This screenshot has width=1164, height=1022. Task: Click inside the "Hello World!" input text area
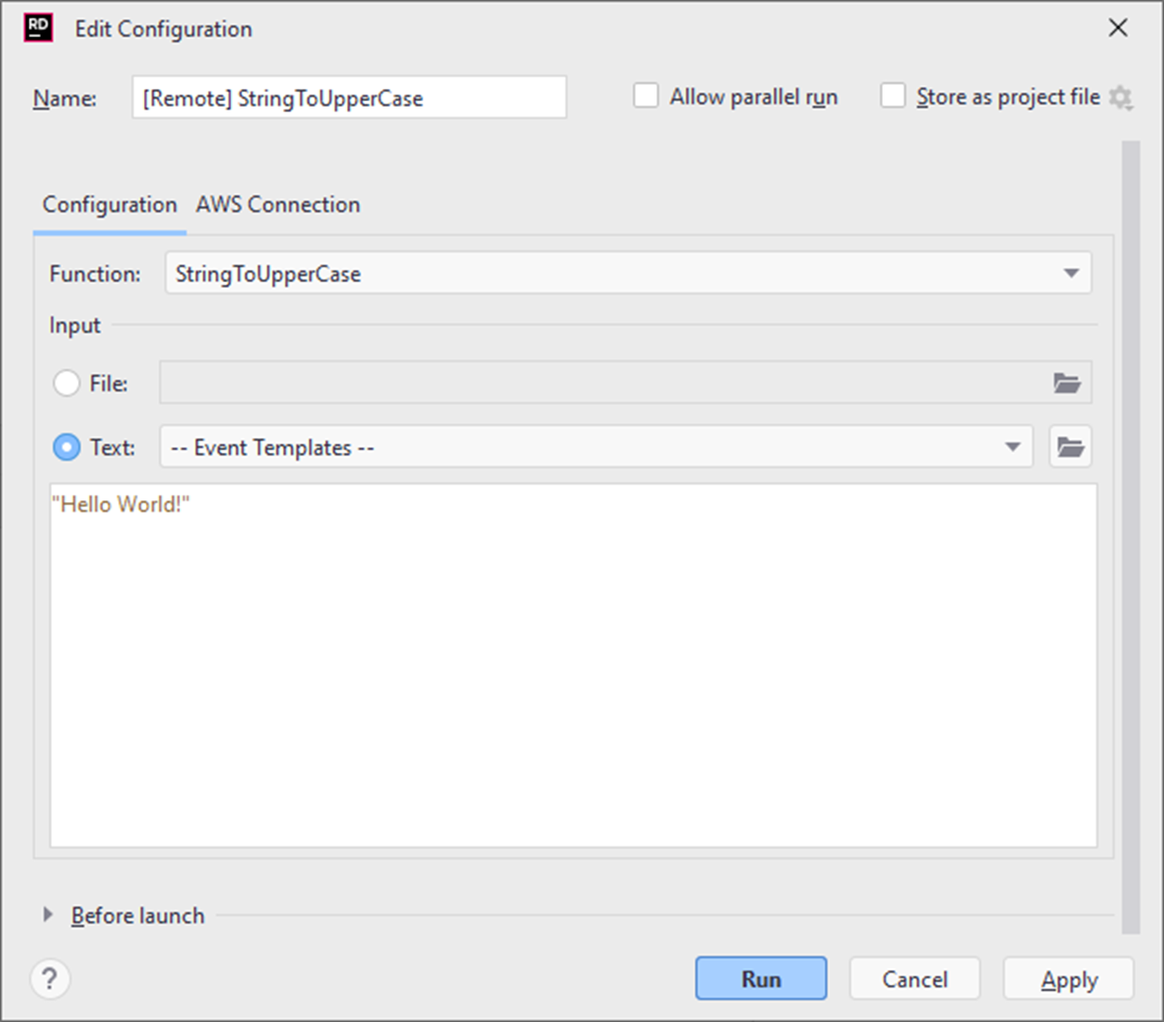point(574,665)
